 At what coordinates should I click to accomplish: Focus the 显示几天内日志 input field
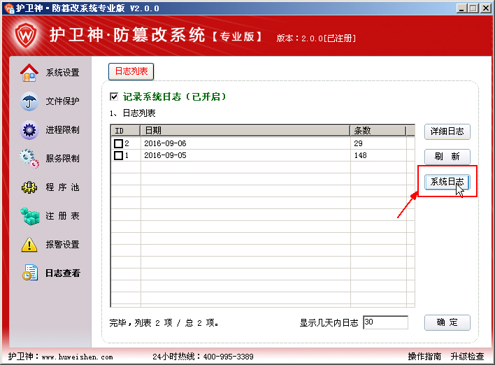[x=385, y=322]
